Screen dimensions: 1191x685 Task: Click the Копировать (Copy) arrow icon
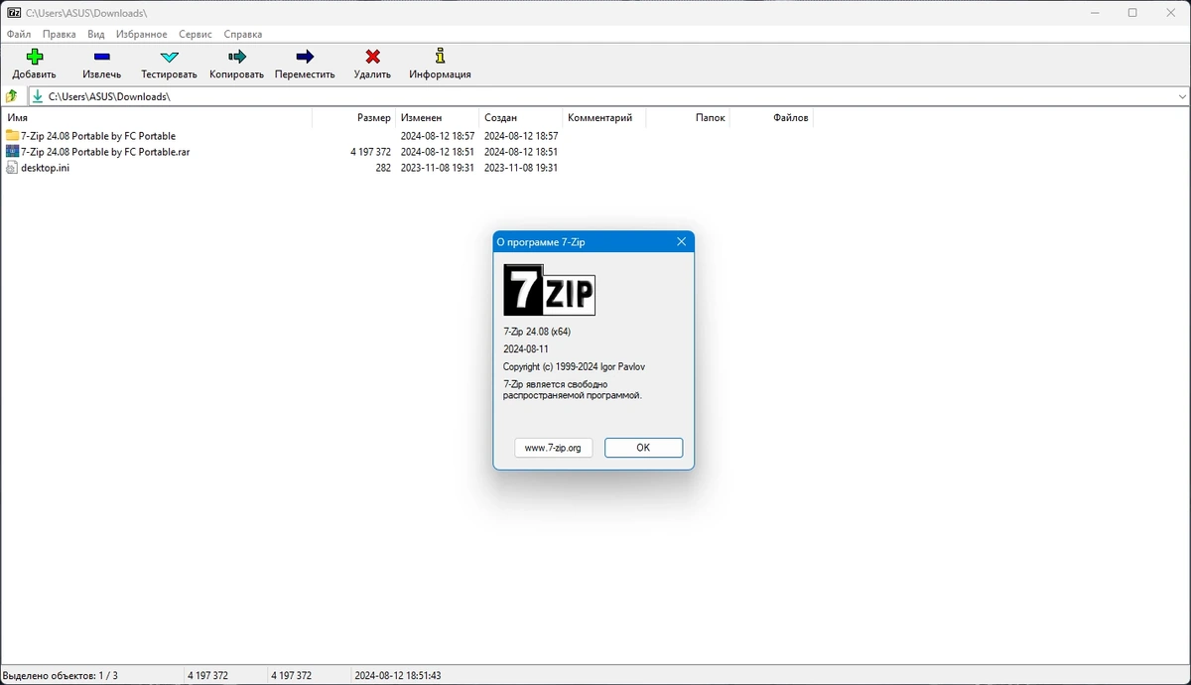click(236, 57)
